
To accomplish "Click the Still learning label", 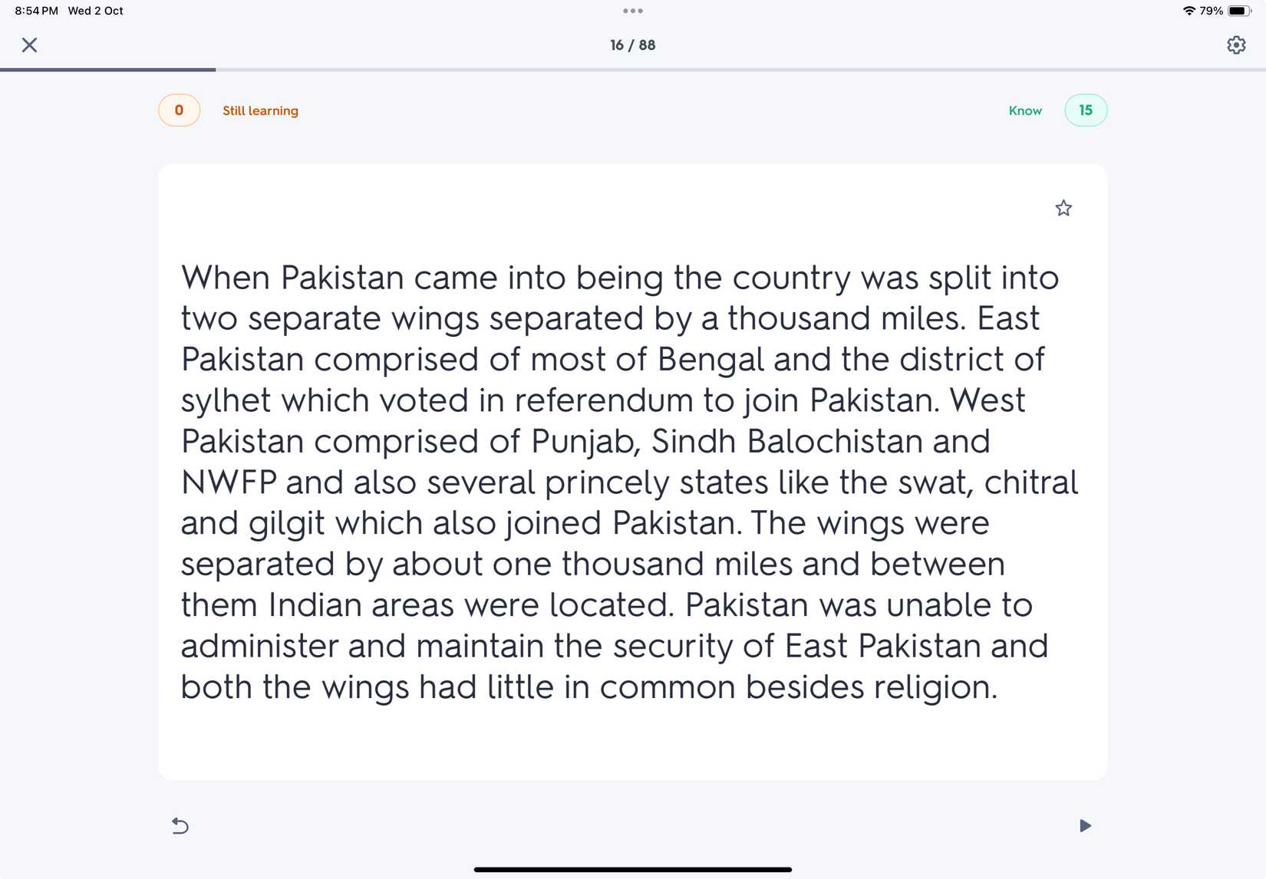I will tap(260, 110).
